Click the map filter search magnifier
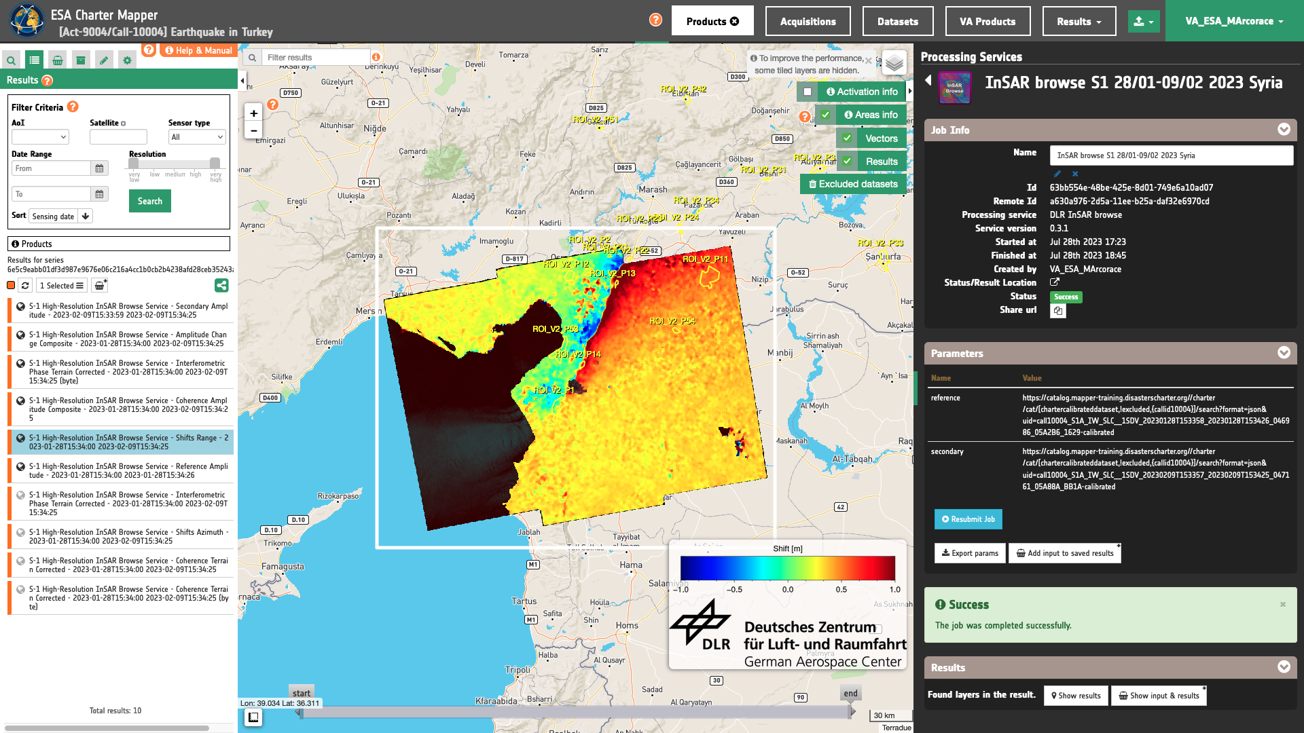1304x733 pixels. tap(252, 58)
